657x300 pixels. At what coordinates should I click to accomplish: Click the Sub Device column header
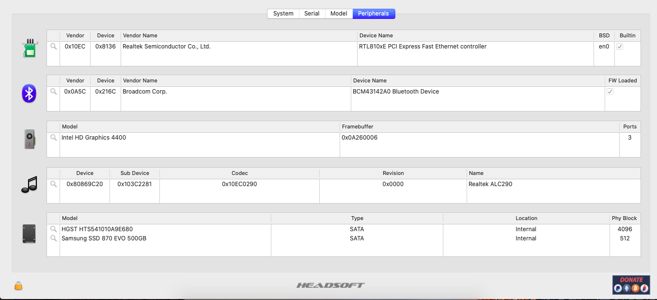[135, 173]
